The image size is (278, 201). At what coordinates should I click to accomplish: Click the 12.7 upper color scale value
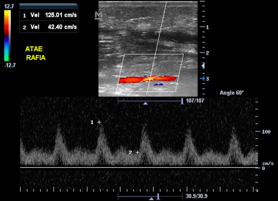pos(9,6)
